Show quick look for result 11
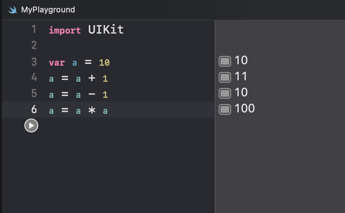Screen dimensions: 345x213 point(225,77)
